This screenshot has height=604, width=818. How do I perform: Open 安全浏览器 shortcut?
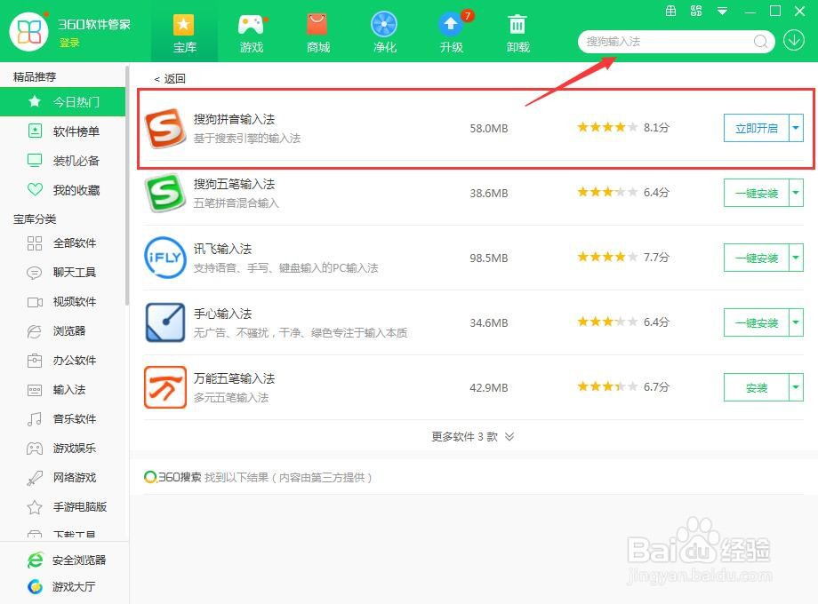(67, 560)
